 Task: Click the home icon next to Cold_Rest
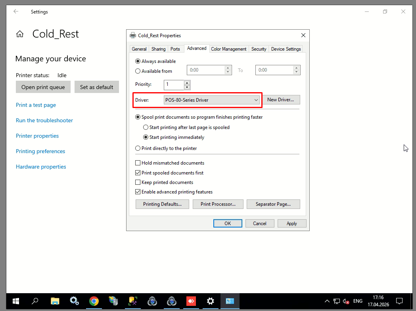tap(20, 34)
